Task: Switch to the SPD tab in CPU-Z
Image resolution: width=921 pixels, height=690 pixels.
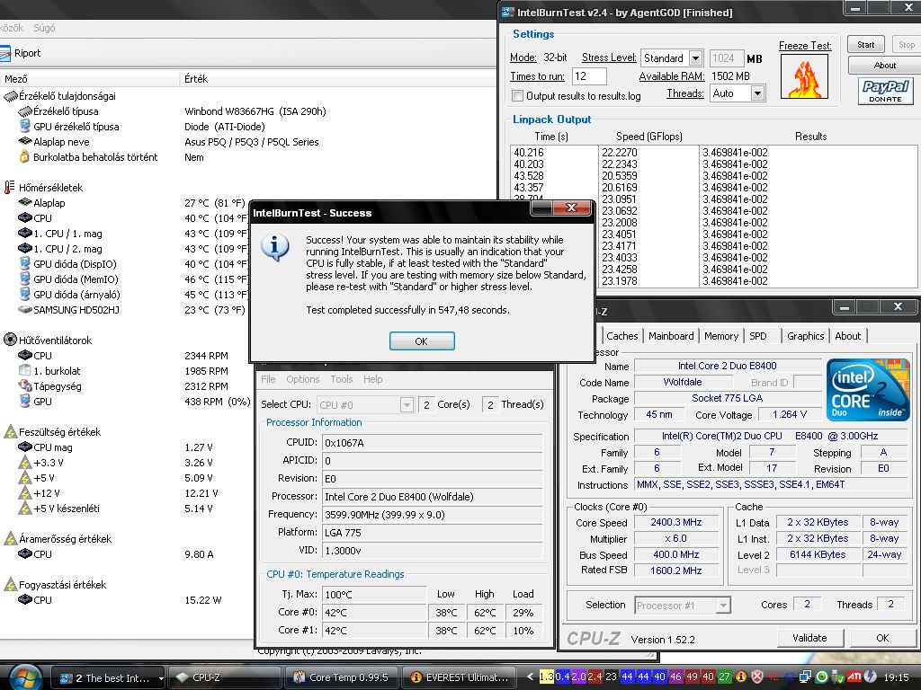Action: pos(757,336)
